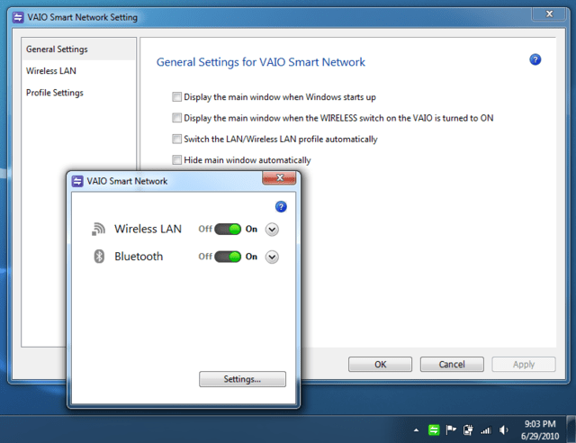Open help in the VAIO Smart Network window
The height and width of the screenshot is (443, 576).
(281, 206)
